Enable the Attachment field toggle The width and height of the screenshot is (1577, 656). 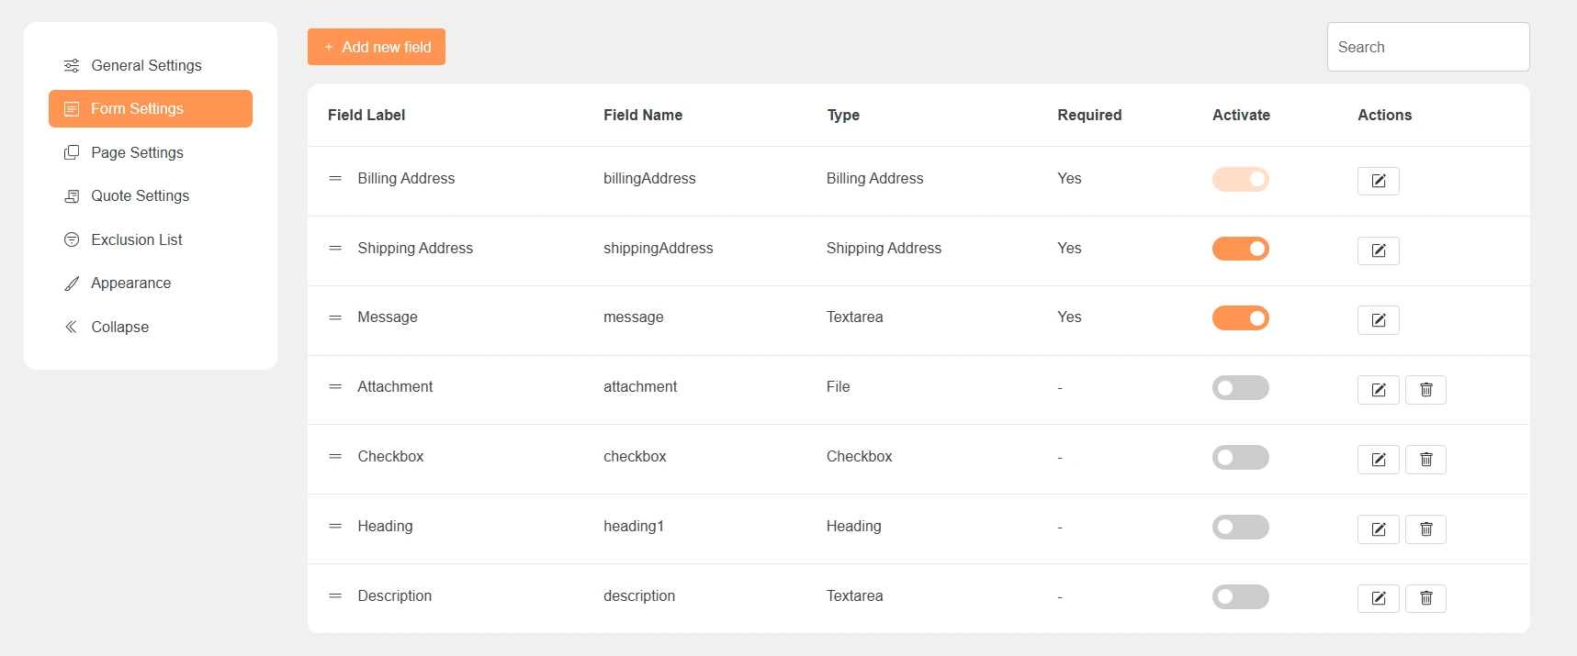tap(1240, 388)
